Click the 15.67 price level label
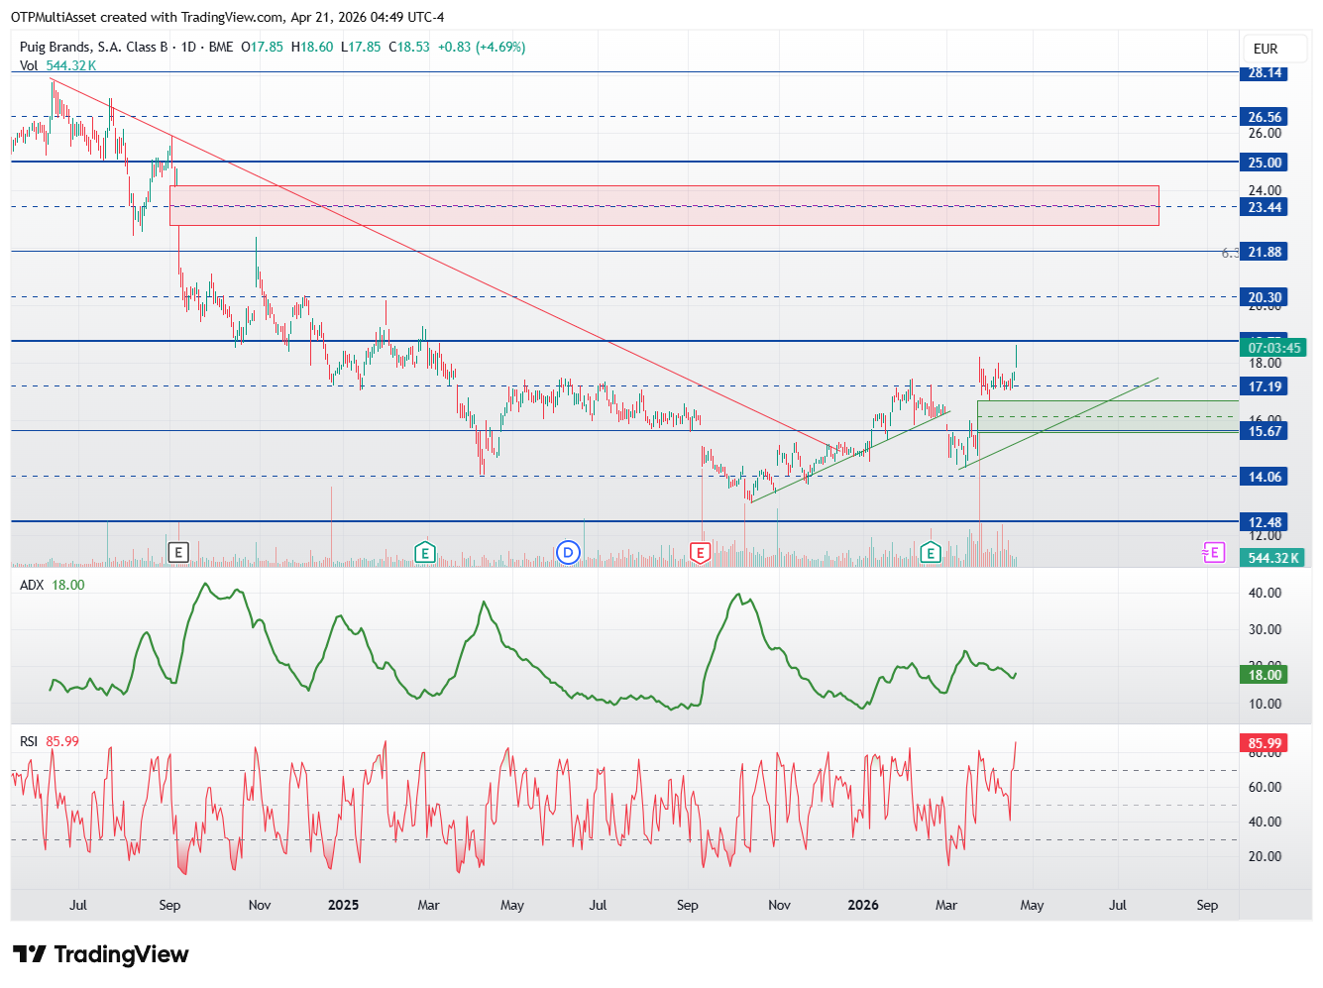 click(x=1265, y=431)
